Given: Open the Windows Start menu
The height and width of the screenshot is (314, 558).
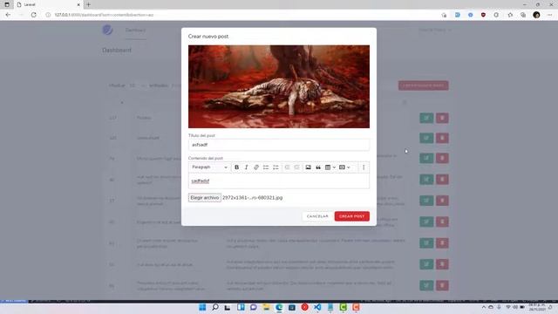Looking at the screenshot, I should [x=202, y=307].
